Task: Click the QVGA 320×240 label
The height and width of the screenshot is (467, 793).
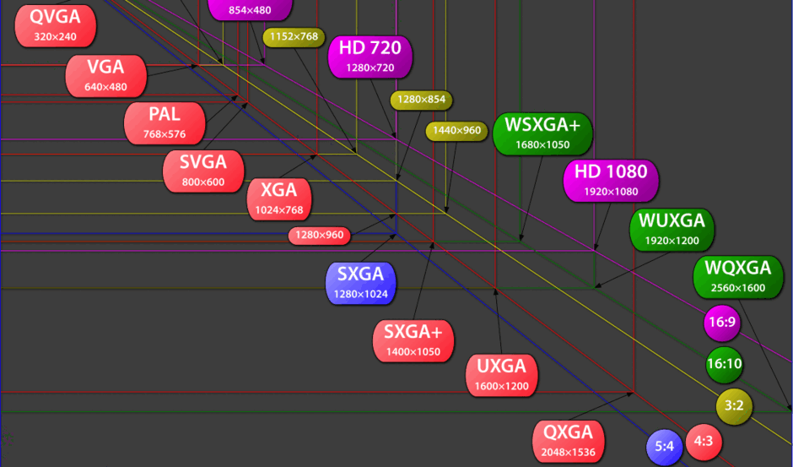Action: pyautogui.click(x=55, y=26)
